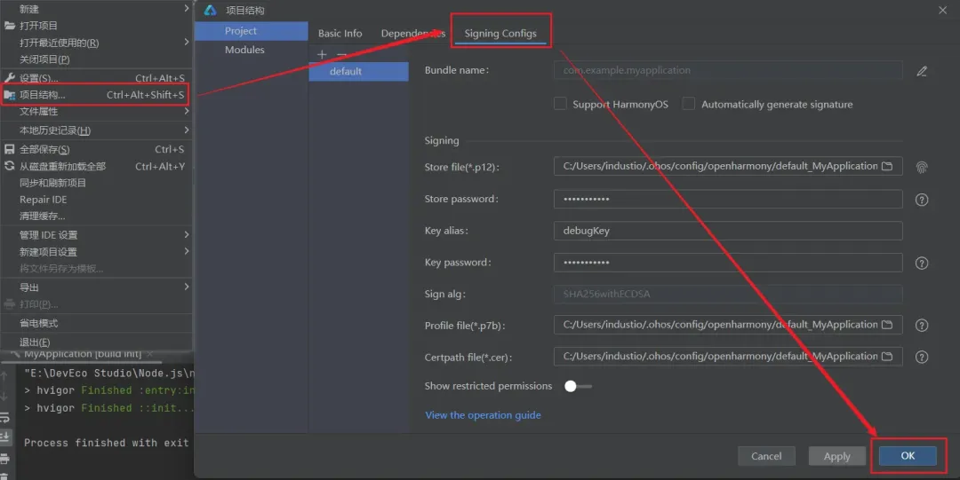Screen dimensions: 960x480
Task: Click the Profile file path field
Action: (x=728, y=325)
